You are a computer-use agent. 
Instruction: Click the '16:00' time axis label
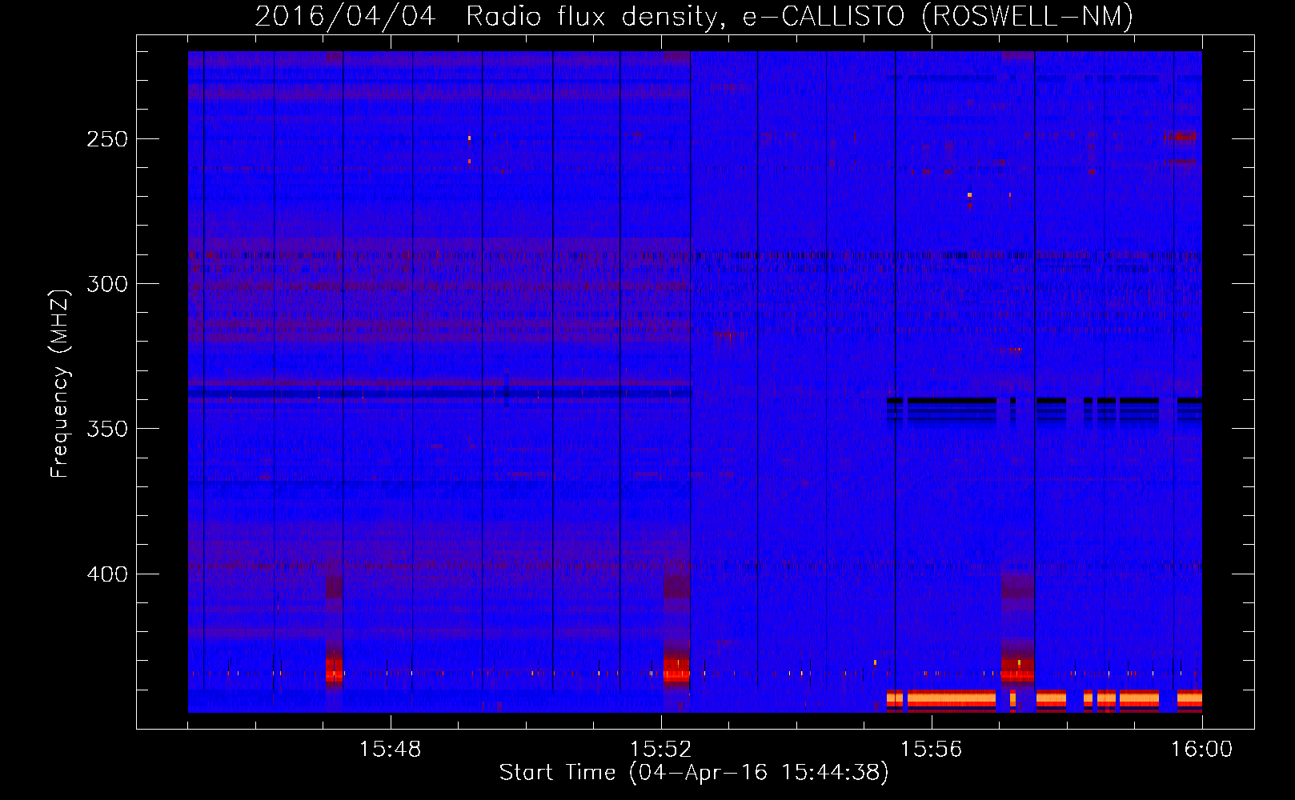click(x=1201, y=750)
